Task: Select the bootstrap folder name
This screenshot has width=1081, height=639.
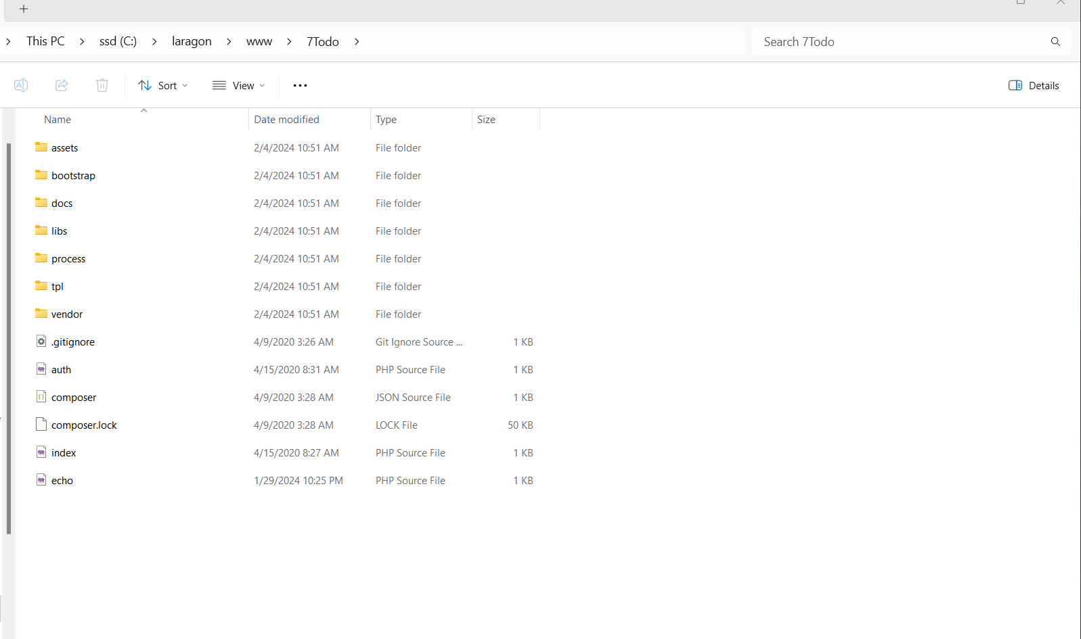Action: (73, 176)
